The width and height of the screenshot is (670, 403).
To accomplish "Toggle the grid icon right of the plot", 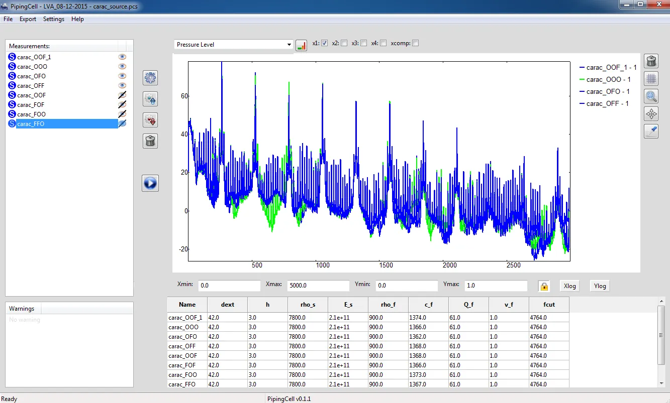I will click(x=651, y=78).
